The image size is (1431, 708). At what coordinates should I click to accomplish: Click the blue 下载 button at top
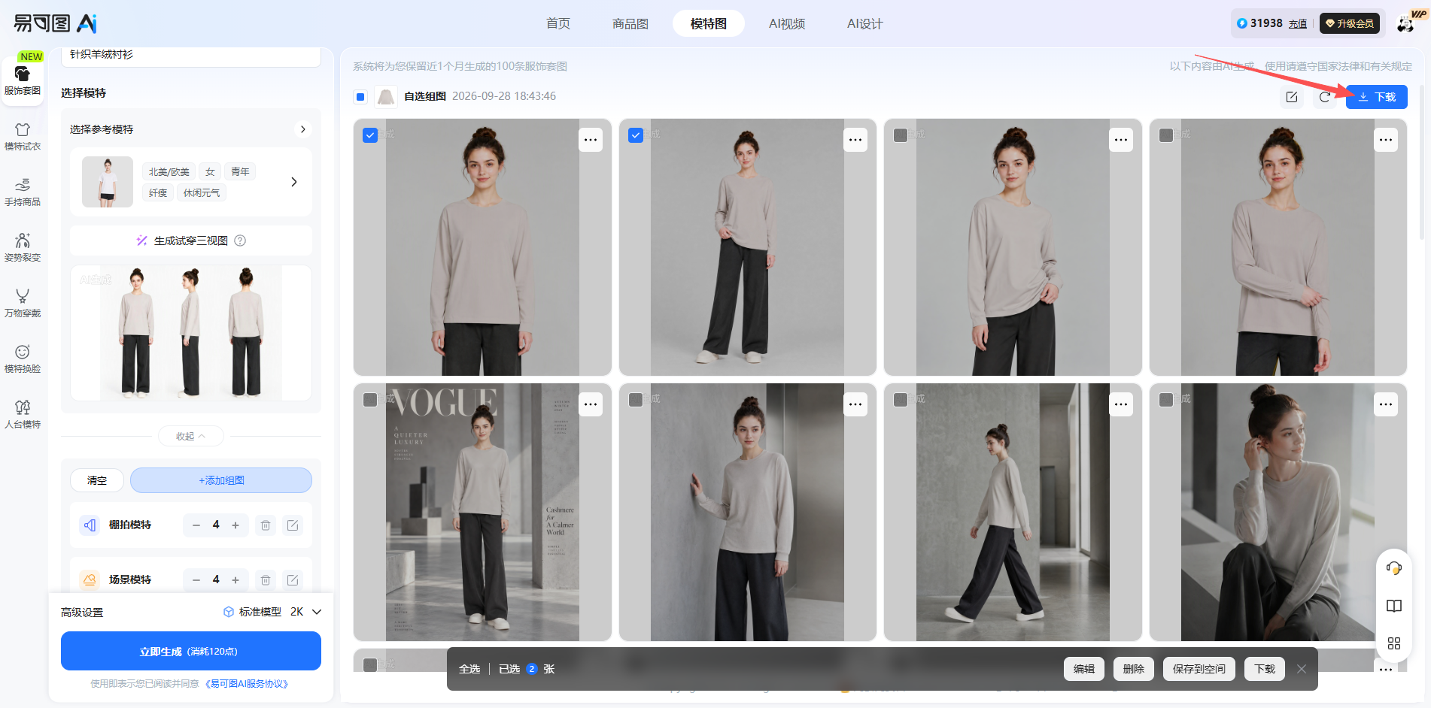coord(1377,97)
